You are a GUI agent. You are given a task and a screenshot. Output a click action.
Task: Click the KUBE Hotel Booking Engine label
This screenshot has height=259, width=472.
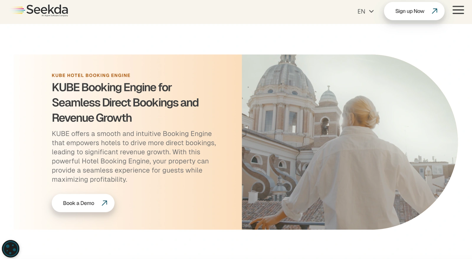(x=91, y=75)
